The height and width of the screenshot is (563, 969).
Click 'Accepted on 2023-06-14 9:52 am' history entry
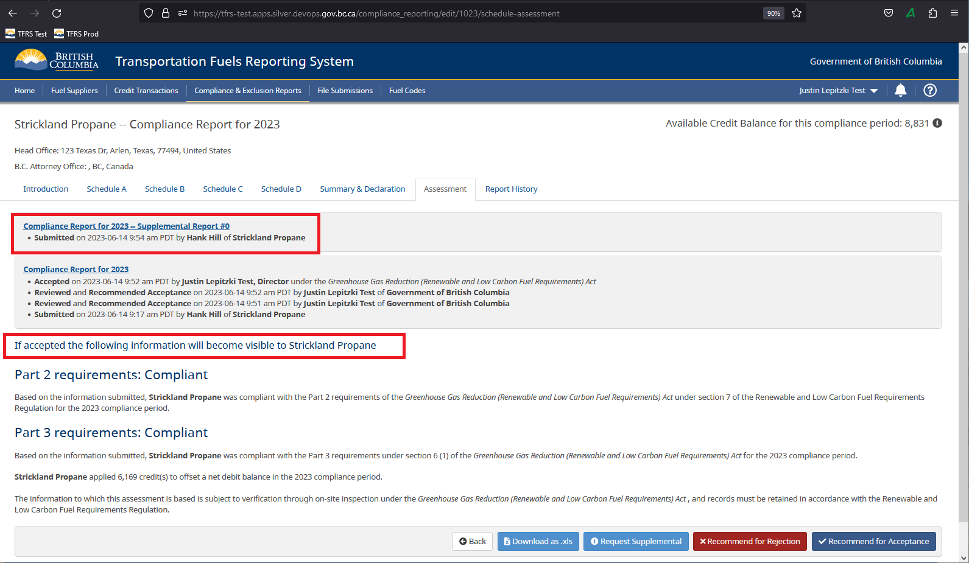(x=315, y=281)
